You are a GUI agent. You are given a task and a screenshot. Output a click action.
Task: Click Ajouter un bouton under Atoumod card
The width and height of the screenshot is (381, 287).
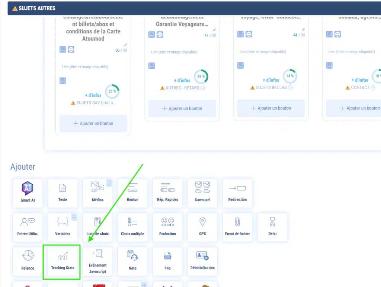(93, 123)
